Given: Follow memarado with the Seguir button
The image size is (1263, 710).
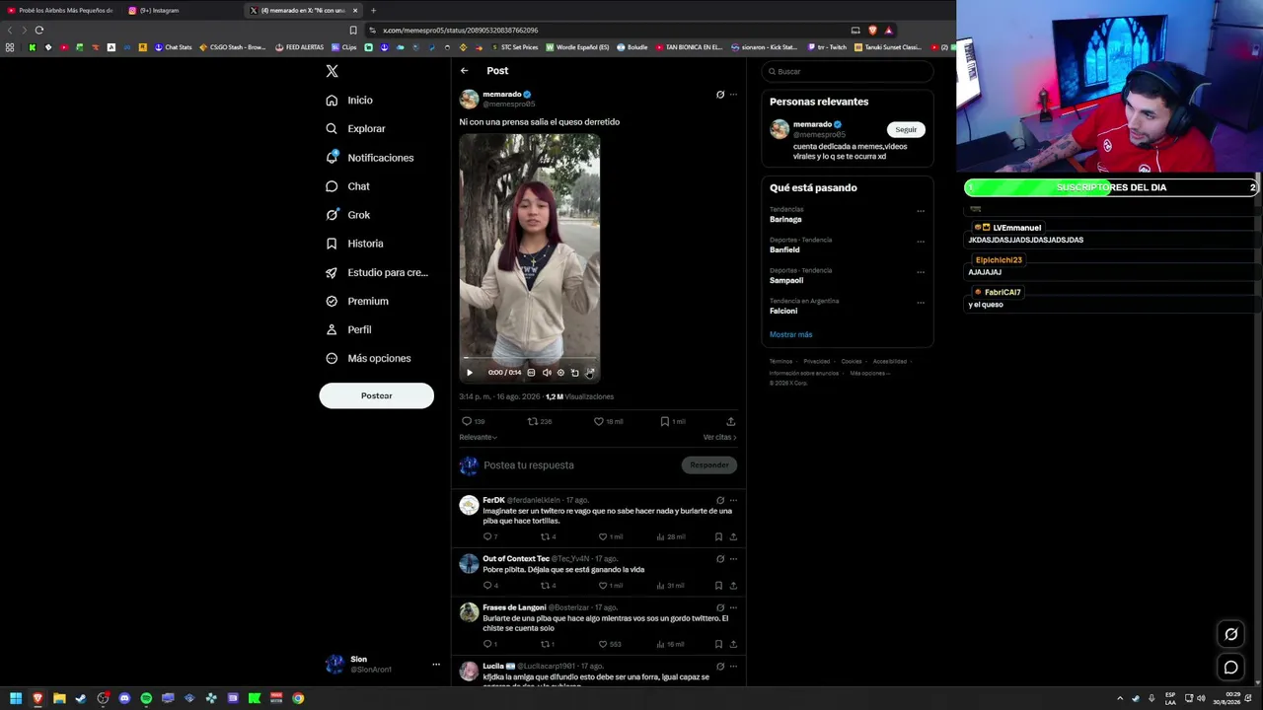Looking at the screenshot, I should (906, 129).
